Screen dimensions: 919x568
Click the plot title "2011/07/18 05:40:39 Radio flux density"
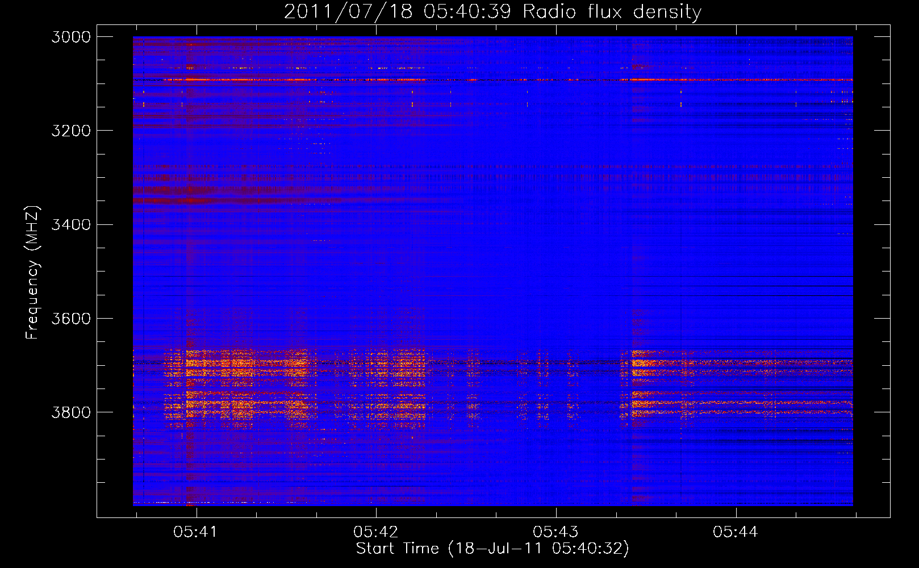[x=492, y=11]
